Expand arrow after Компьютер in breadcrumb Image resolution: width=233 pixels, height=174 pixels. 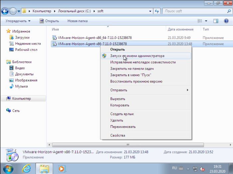(x=55, y=11)
